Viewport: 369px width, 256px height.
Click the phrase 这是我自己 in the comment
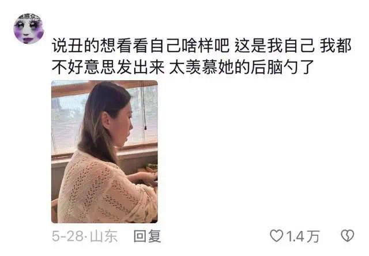(x=275, y=46)
